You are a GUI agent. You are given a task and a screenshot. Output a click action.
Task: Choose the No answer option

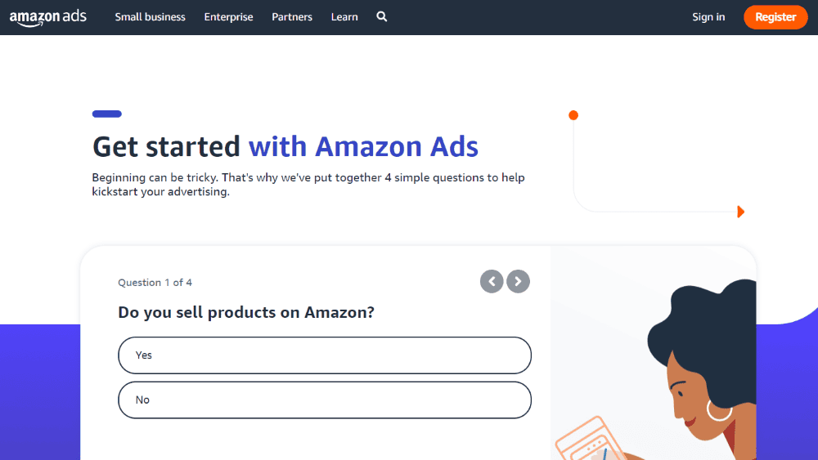click(x=325, y=400)
